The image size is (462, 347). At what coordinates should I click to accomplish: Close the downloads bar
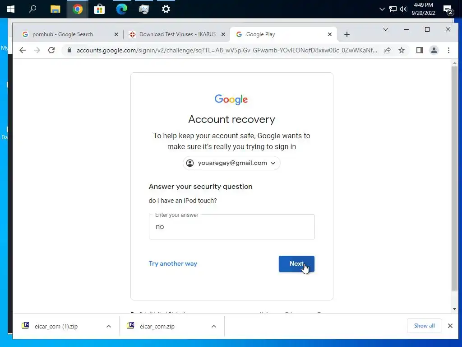coord(450,326)
